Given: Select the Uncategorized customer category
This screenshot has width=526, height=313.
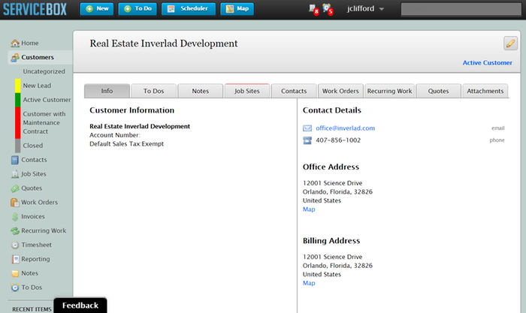Looking at the screenshot, I should click(x=44, y=71).
